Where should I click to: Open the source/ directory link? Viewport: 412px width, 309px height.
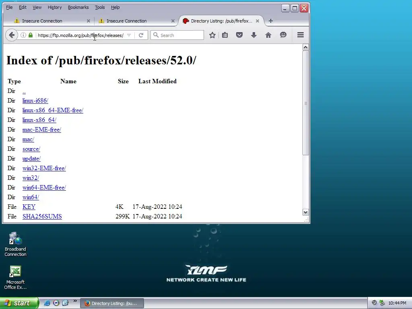31,149
